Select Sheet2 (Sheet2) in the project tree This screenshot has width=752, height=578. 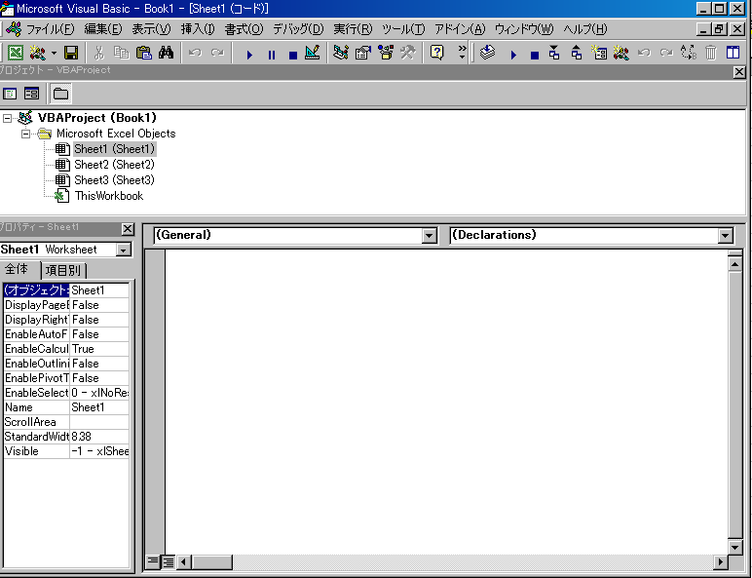pos(114,165)
